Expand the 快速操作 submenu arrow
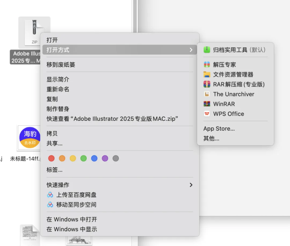This screenshot has width=290, height=246. (x=191, y=185)
